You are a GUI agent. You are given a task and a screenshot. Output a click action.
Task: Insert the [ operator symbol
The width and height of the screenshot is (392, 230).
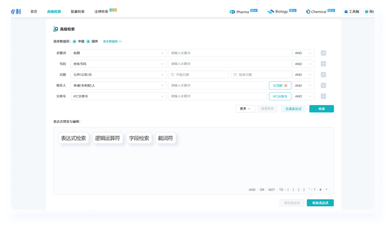click(299, 190)
